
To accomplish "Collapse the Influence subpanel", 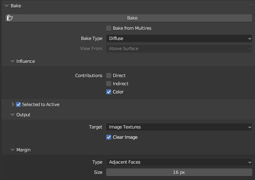I will (x=12, y=61).
